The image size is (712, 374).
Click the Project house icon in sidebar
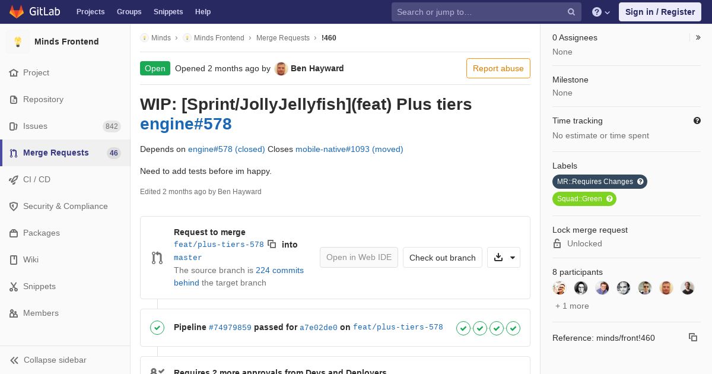[x=14, y=72]
